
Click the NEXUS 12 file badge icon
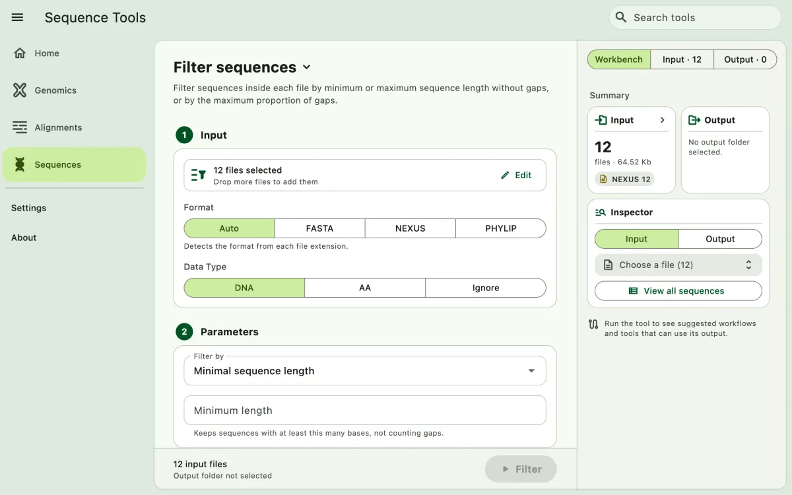603,179
